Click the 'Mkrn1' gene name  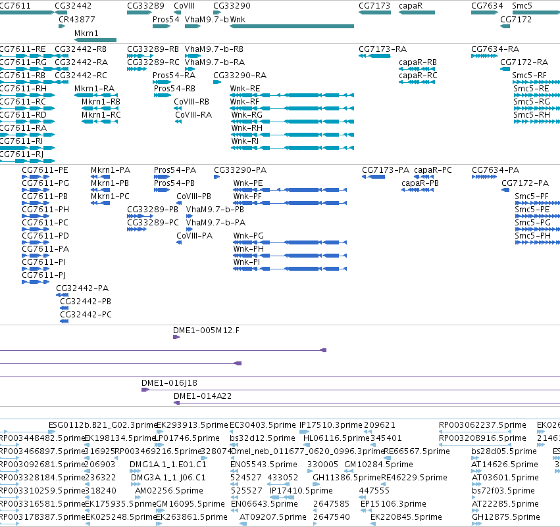click(86, 33)
